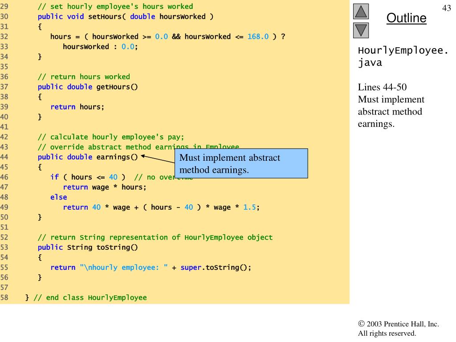Click the down arrow navigation icon
Viewport: 456px width, 342px height.
[x=361, y=30]
